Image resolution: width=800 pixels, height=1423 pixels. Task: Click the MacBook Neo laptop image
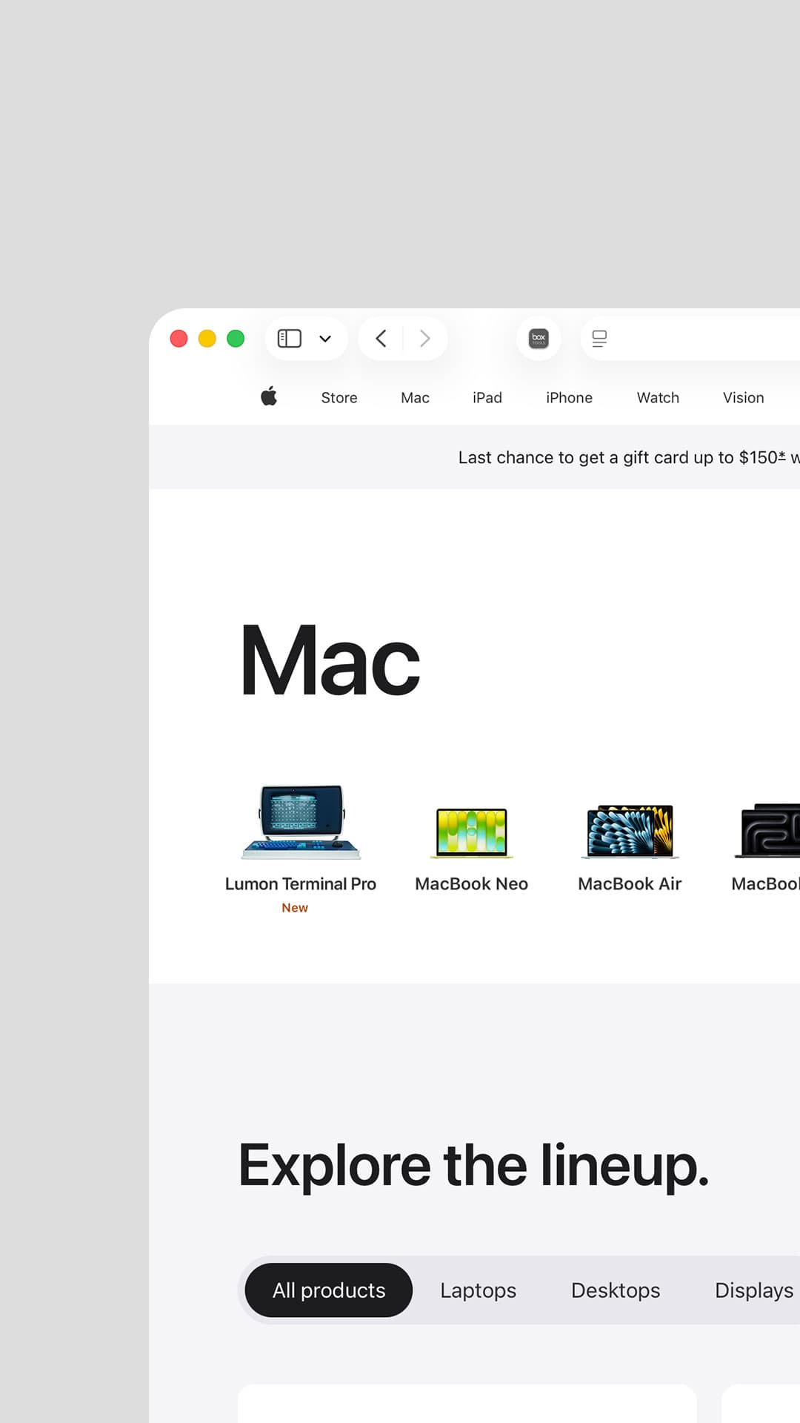point(472,833)
